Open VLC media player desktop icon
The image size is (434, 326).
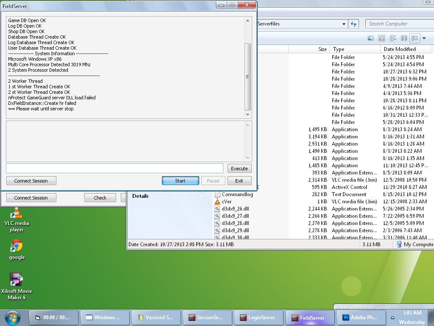[x=17, y=218]
